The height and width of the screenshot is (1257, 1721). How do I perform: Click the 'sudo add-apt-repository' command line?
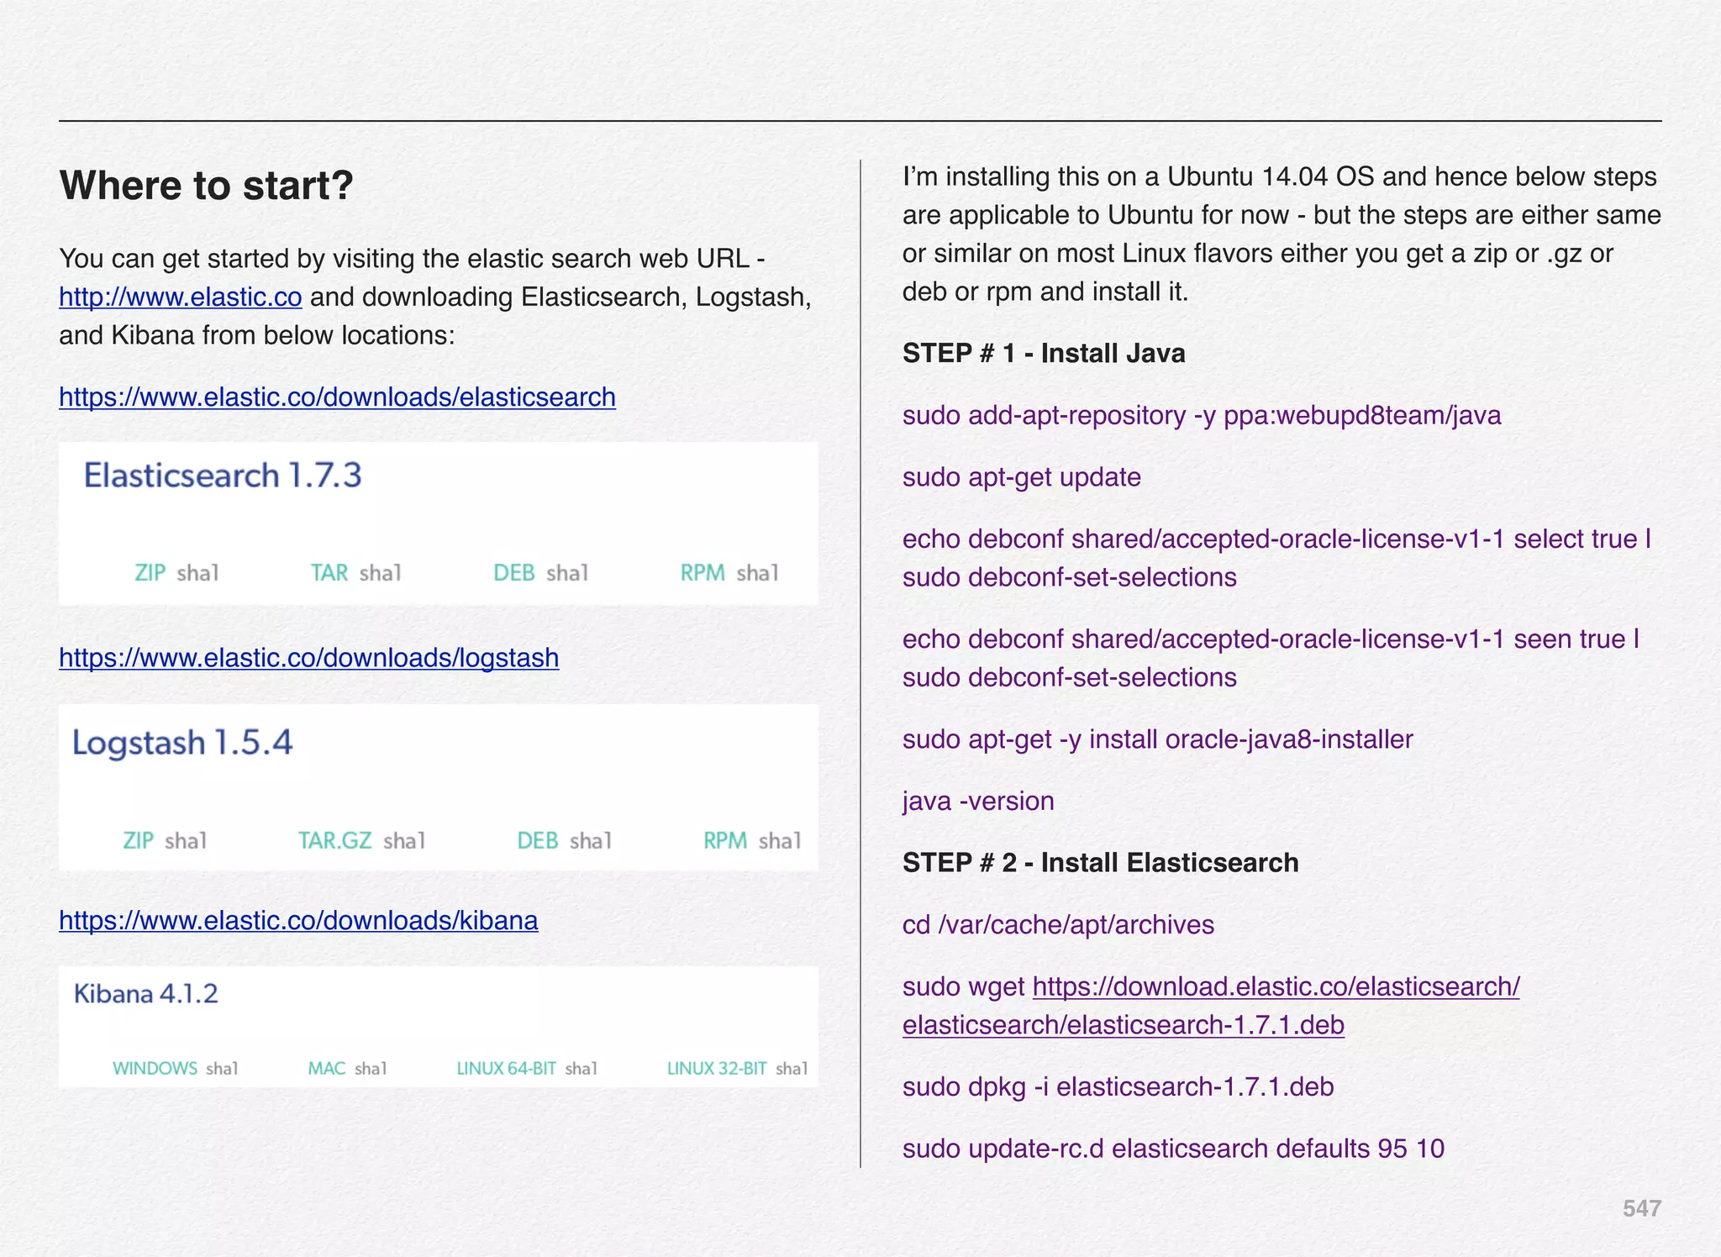pyautogui.click(x=1202, y=416)
